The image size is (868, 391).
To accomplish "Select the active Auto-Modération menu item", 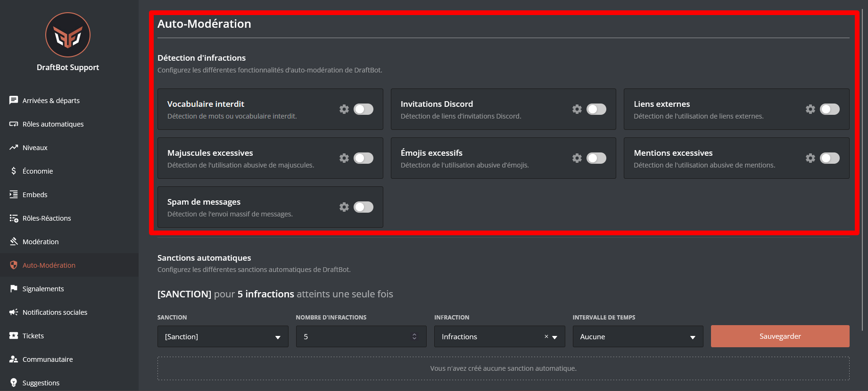I will (x=69, y=265).
